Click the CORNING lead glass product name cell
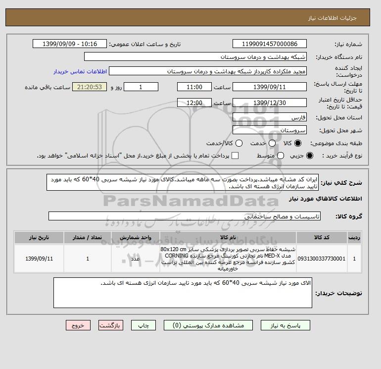Viewport: 381px width, 369px height. coord(228,259)
